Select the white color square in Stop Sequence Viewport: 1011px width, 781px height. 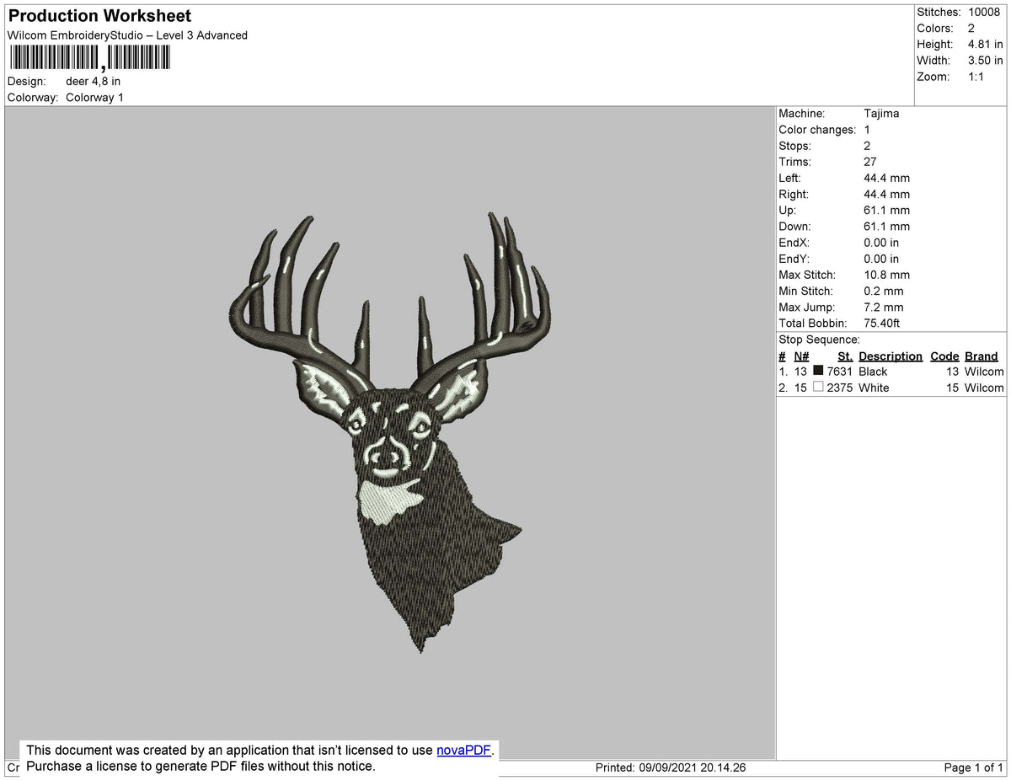818,387
